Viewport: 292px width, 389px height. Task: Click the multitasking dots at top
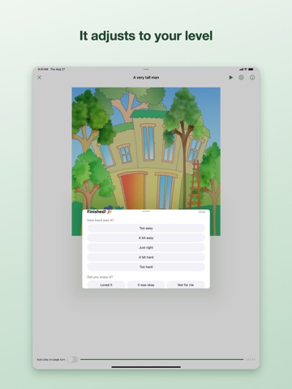pos(146,69)
